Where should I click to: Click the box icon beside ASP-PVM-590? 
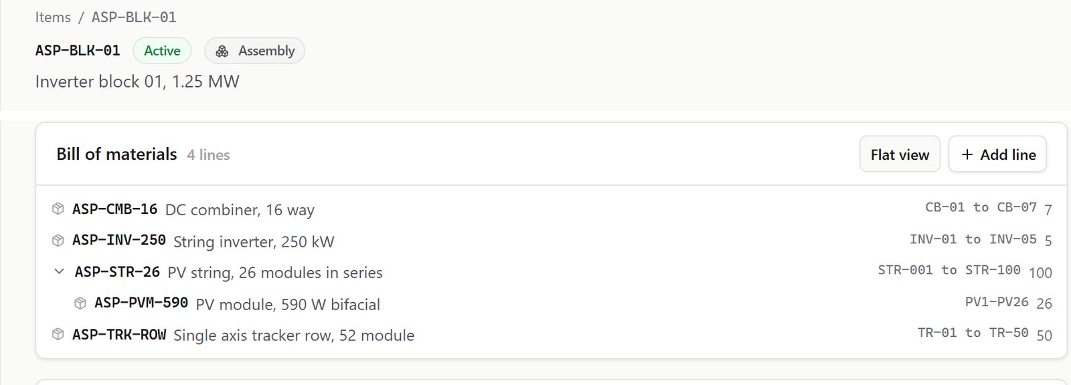coord(80,303)
